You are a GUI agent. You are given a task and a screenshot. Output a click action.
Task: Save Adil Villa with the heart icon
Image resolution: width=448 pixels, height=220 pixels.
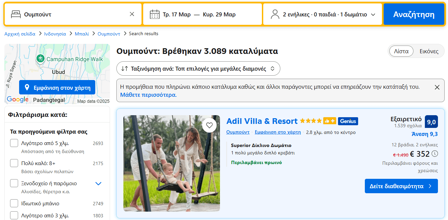209,125
